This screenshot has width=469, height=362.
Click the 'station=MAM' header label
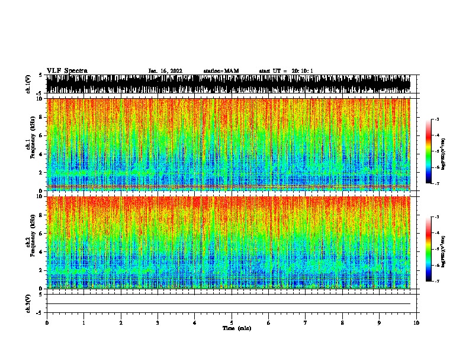coord(221,71)
